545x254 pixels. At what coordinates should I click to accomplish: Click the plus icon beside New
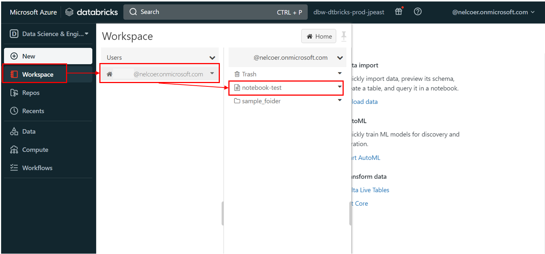[14, 56]
